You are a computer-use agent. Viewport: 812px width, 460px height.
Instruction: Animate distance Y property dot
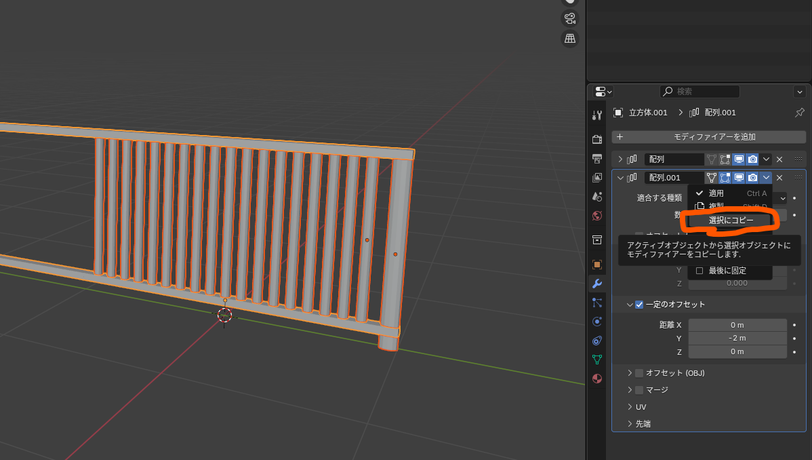(x=794, y=338)
